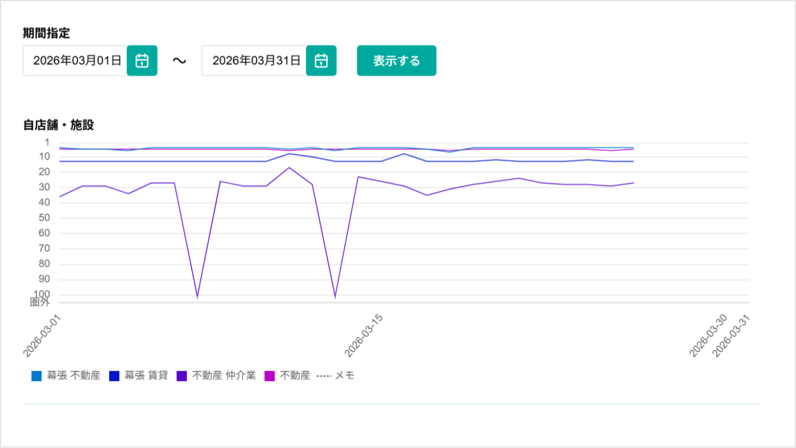Toggle 幕張 賃貸 legend swatch

pos(115,376)
